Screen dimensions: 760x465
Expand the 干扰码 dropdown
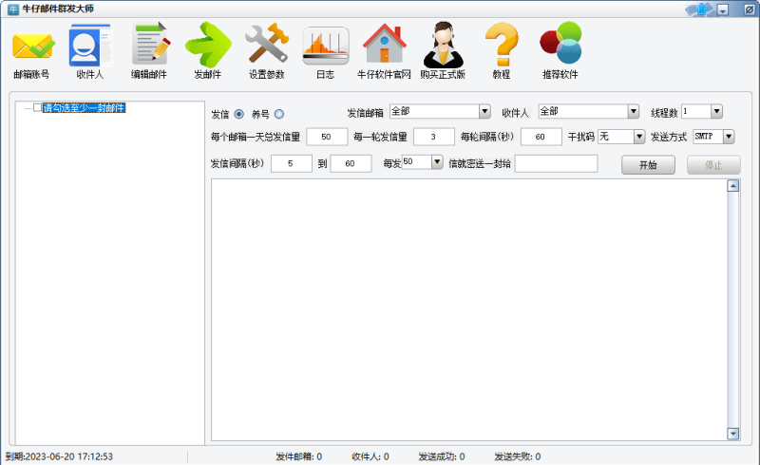638,137
